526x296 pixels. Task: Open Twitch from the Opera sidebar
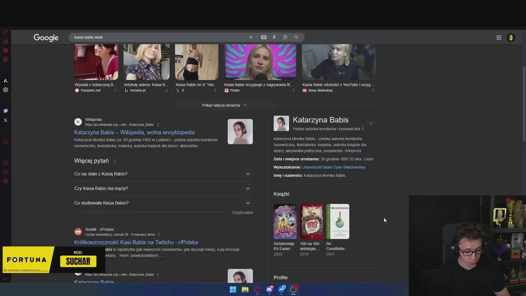(x=5, y=111)
